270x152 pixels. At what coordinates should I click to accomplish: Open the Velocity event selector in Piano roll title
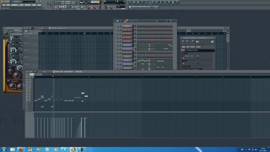tap(79, 72)
